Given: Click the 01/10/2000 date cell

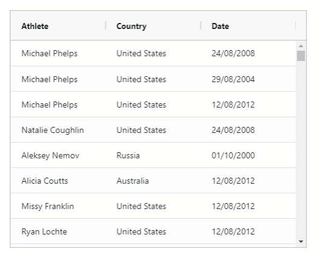Looking at the screenshot, I should (248, 155).
